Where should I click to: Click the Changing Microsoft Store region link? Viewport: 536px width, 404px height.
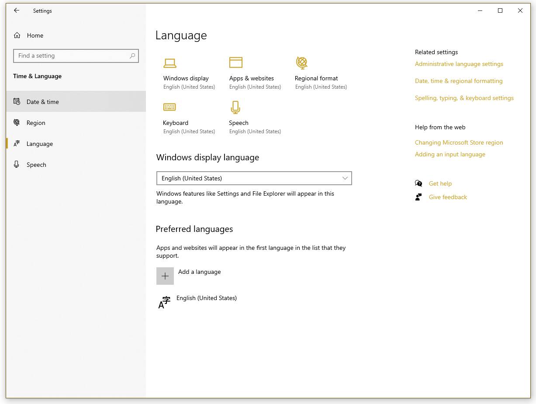click(459, 142)
